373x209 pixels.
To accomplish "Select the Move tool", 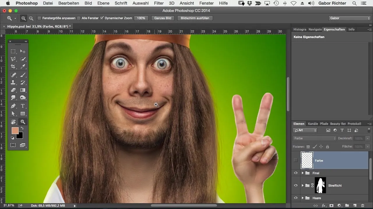I will tap(23, 51).
